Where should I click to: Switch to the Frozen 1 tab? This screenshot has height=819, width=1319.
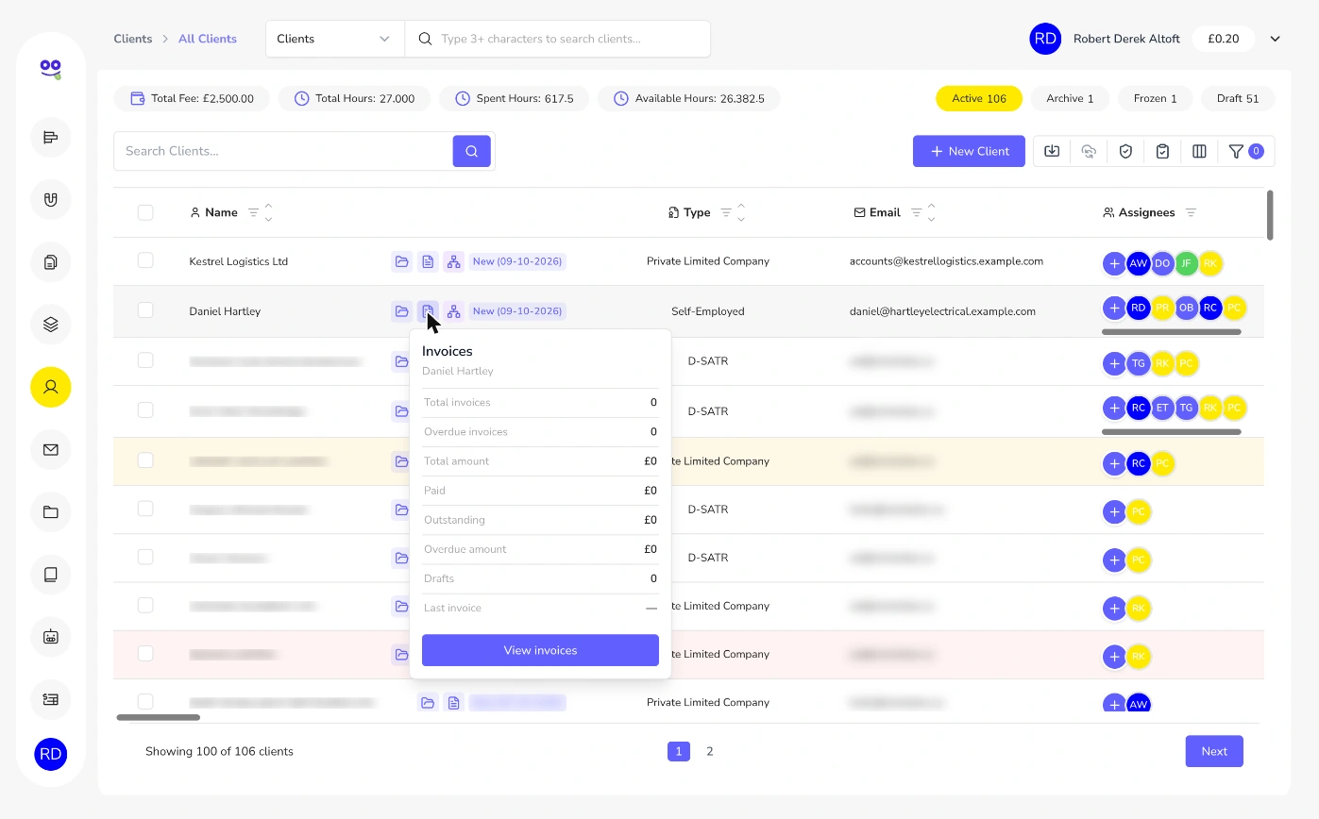(x=1155, y=99)
